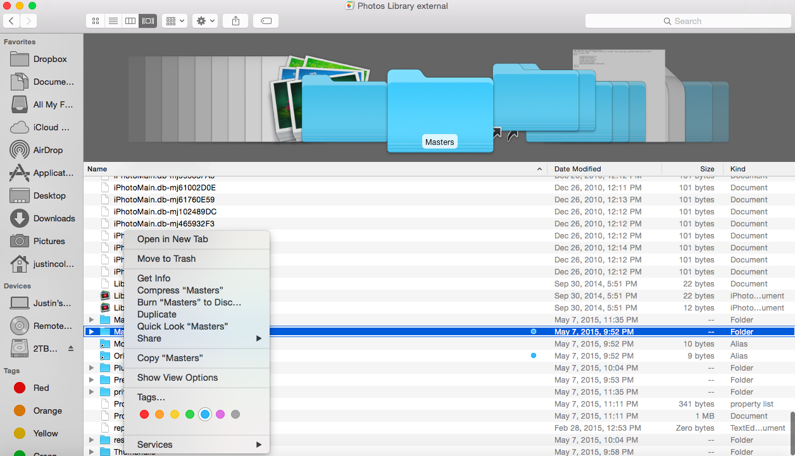Open Dropbox in the sidebar
Screen dimensions: 795x456
pos(42,59)
